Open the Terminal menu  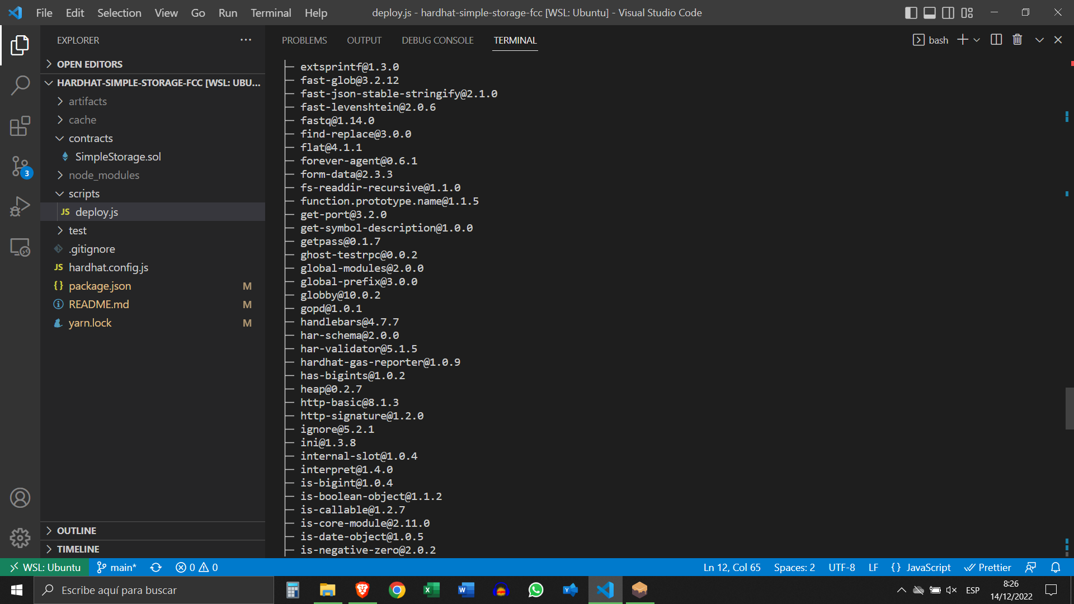click(270, 12)
